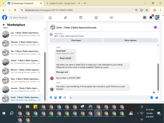
Task: Choose a sticker icon in composer
Action: (60, 97)
